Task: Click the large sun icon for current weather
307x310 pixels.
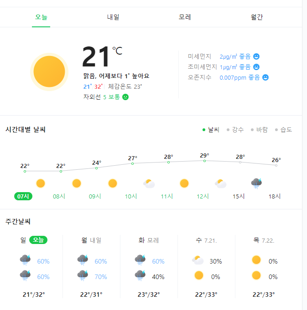Action: pyautogui.click(x=49, y=72)
